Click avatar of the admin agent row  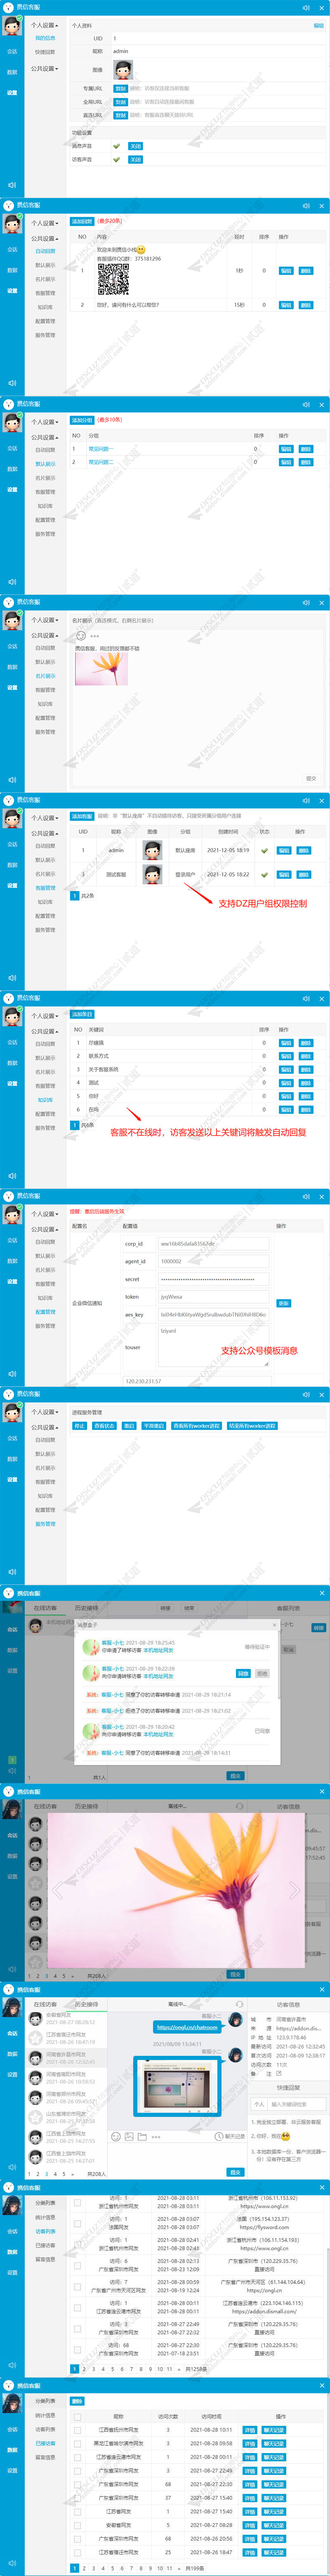pyautogui.click(x=152, y=850)
